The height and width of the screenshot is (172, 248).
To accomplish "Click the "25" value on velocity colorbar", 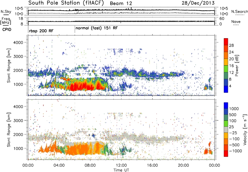I will pos(232,127).
